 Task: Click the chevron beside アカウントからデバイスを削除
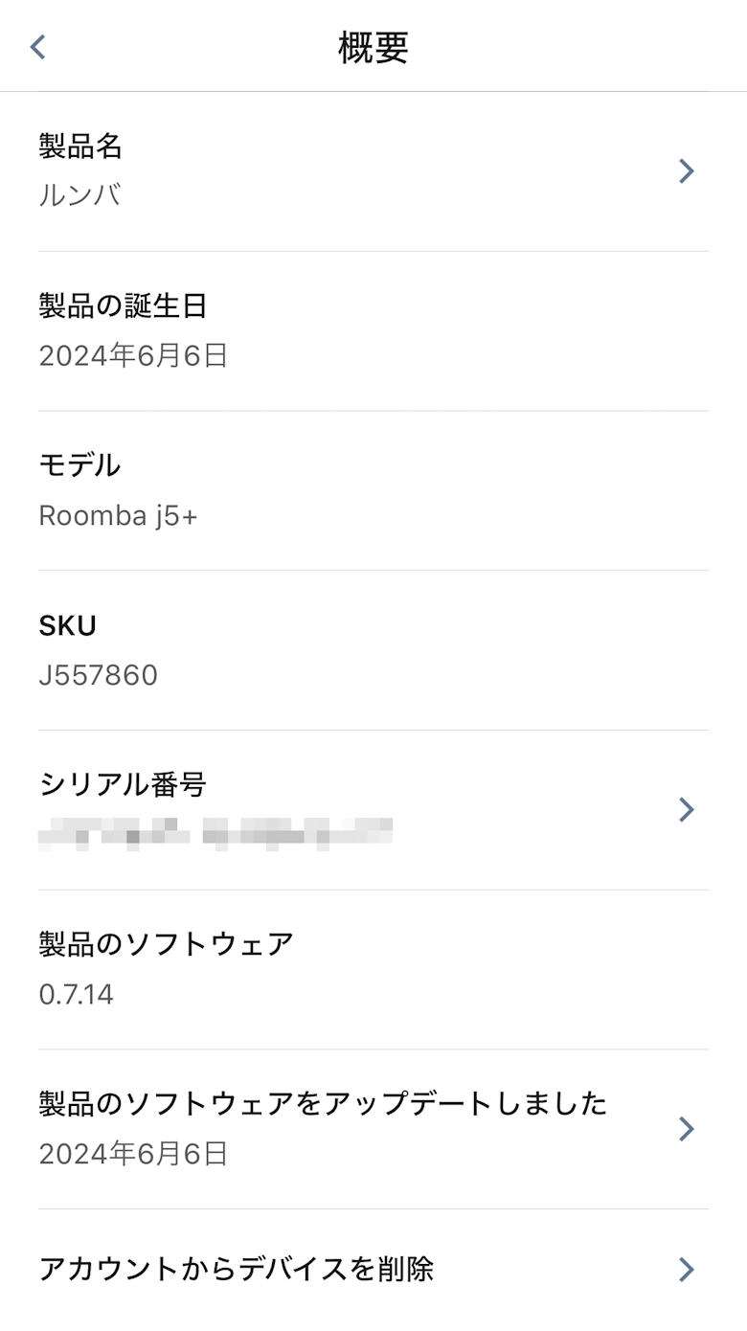point(686,1270)
